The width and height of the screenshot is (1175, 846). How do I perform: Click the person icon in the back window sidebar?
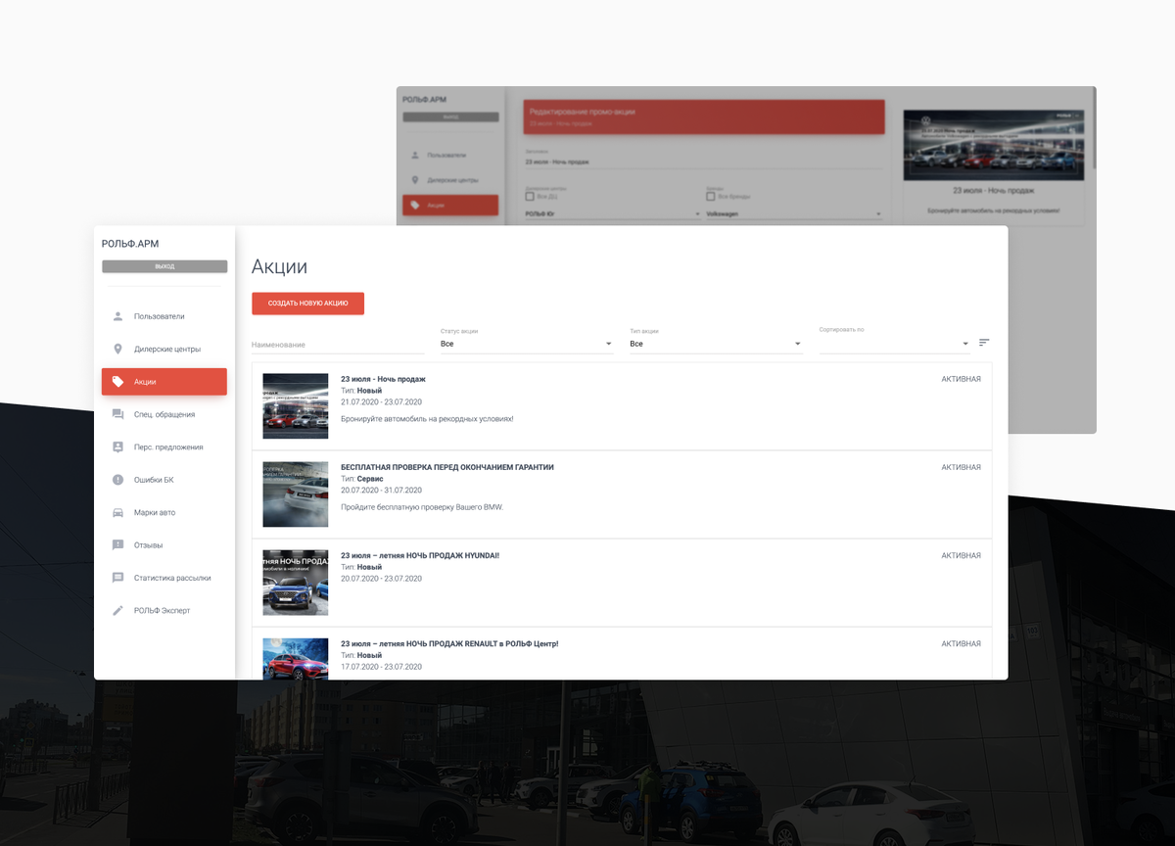[x=415, y=155]
